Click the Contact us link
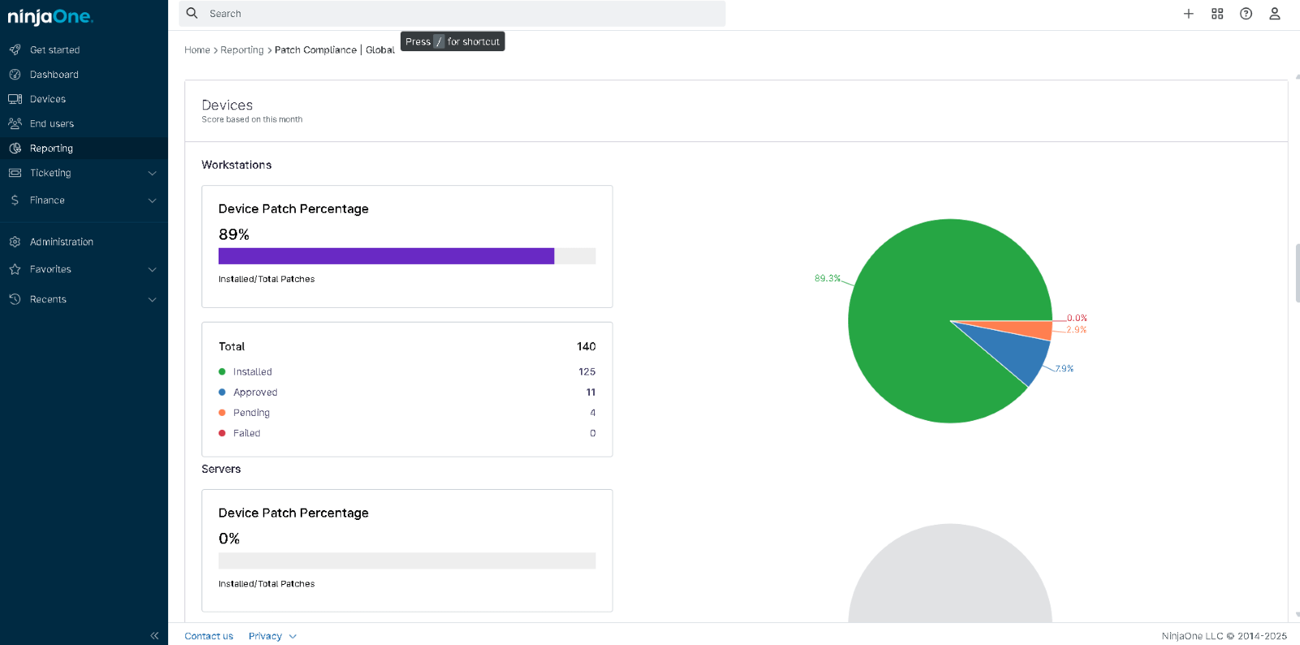The width and height of the screenshot is (1300, 645). pyautogui.click(x=209, y=636)
